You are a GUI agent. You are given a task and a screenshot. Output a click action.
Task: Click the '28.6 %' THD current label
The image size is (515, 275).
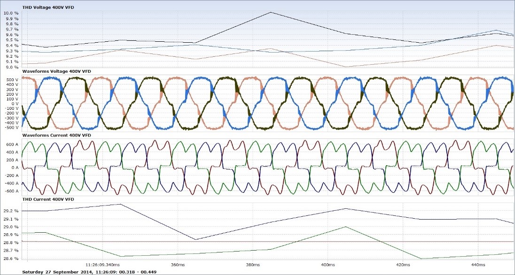pos(10,259)
